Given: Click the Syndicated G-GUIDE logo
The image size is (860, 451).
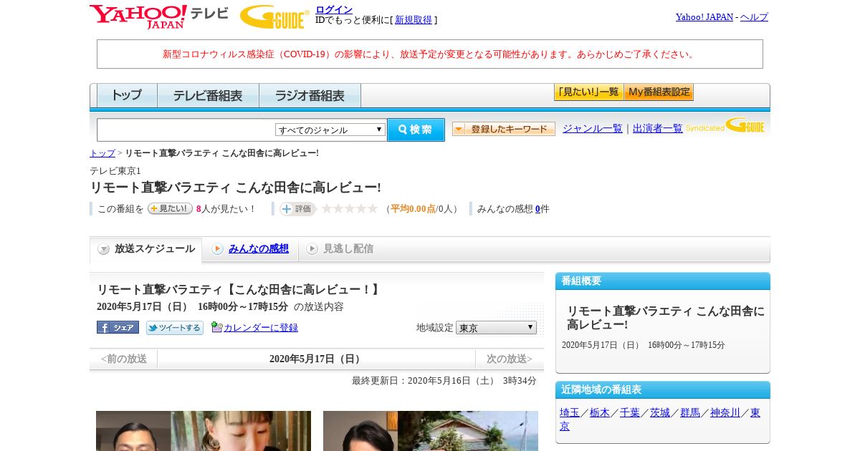Looking at the screenshot, I should point(725,126).
